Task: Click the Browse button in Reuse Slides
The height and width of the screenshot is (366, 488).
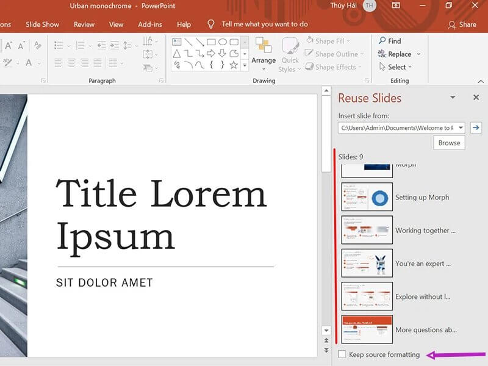Action: tap(449, 142)
